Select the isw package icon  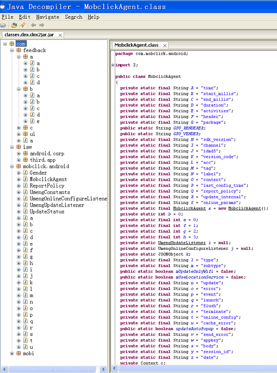pos(19,147)
